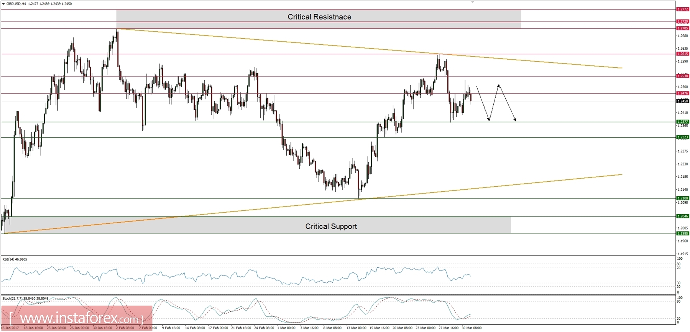690x332 pixels.
Task: Click the 21 Feb 16:00 date label
Action: point(241,328)
